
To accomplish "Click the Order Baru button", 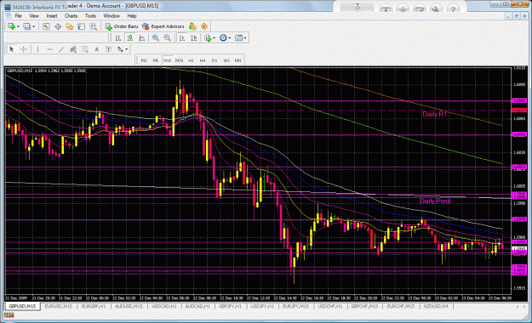I will point(122,26).
